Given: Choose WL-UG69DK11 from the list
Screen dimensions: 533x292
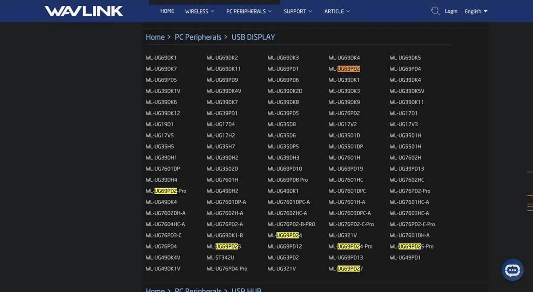Looking at the screenshot, I should [x=224, y=69].
